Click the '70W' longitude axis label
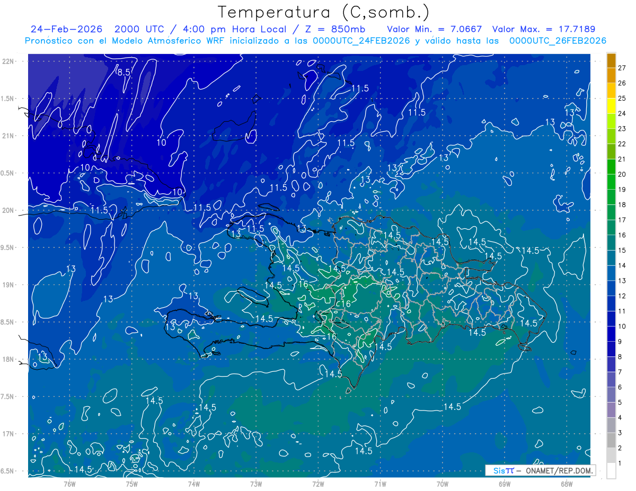636x491 pixels. (x=442, y=484)
